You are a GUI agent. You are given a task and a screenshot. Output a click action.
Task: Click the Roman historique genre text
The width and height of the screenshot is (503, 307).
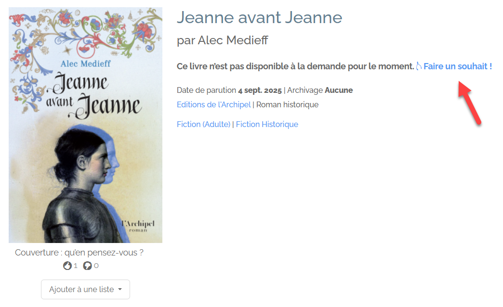(288, 105)
